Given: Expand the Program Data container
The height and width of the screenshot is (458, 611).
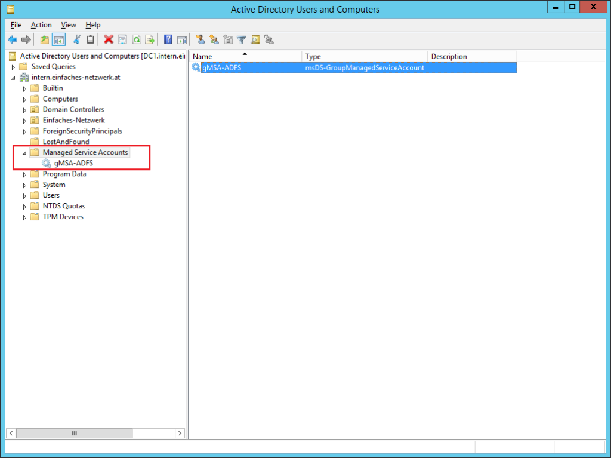Looking at the screenshot, I should (24, 174).
